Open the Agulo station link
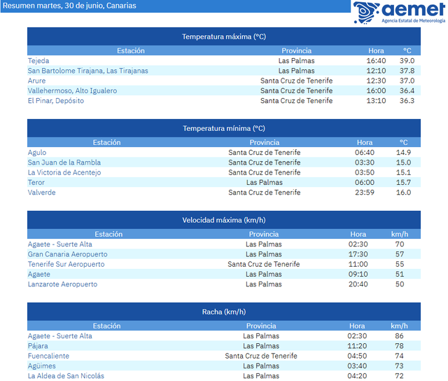Screen dimensions: 448x381 coord(37,153)
